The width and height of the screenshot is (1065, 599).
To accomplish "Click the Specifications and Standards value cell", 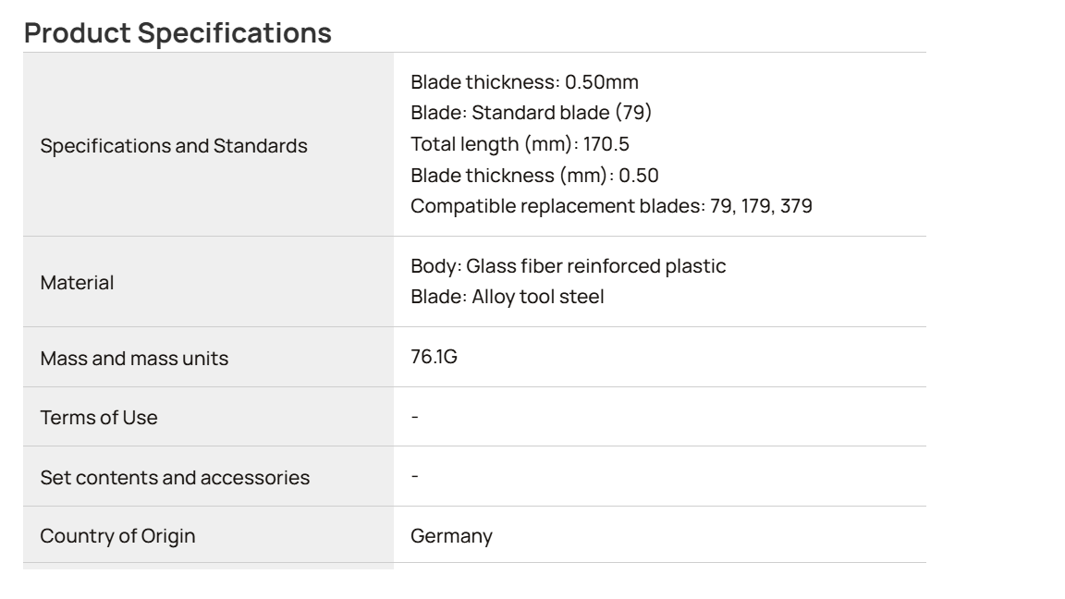I will click(659, 144).
